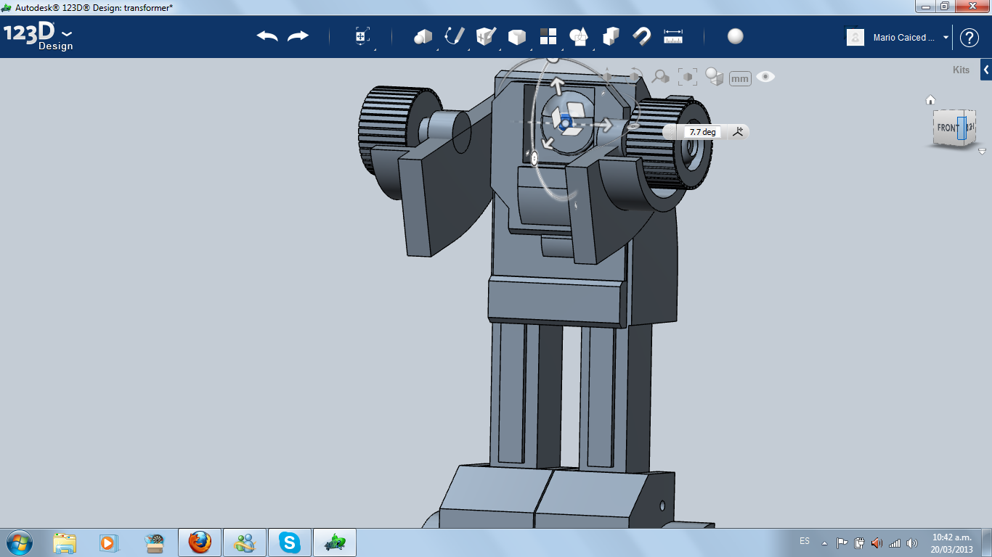Open the Mario Caiced account dropdown
This screenshot has width=992, height=557.
point(911,38)
